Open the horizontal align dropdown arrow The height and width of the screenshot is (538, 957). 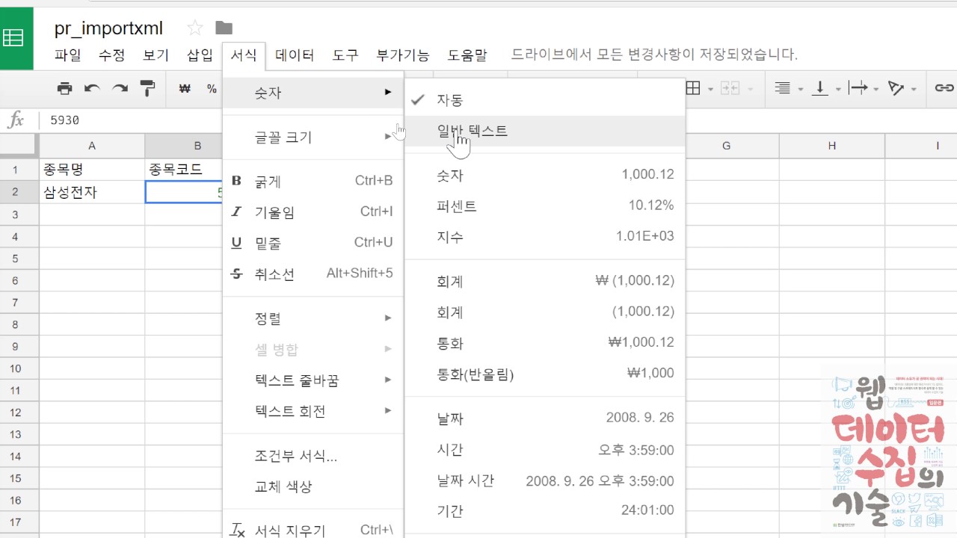pyautogui.click(x=801, y=89)
